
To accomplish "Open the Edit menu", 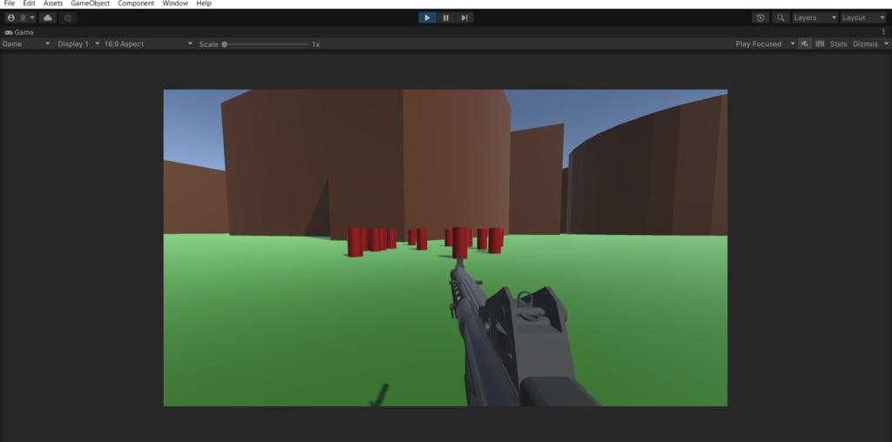I will point(29,3).
